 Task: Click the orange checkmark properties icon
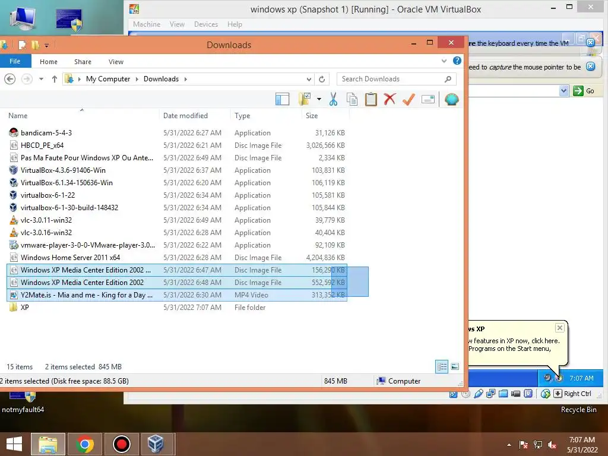pos(408,99)
